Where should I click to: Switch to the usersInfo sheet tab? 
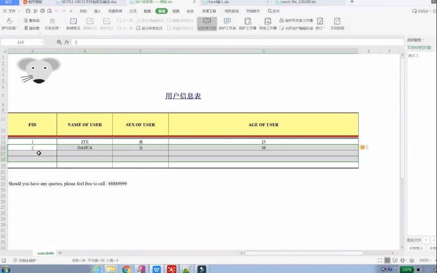pos(45,253)
